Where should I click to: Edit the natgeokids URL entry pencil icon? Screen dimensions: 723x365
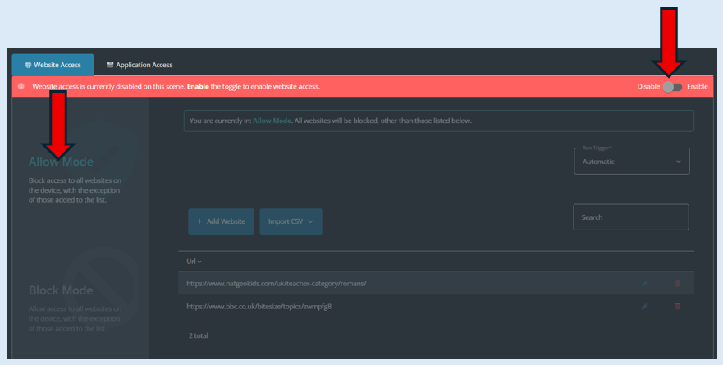(x=644, y=284)
